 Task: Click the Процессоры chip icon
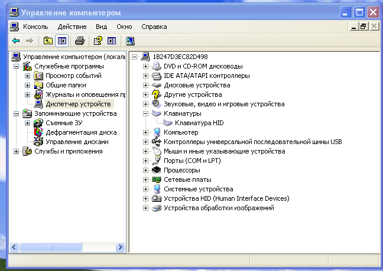156,170
